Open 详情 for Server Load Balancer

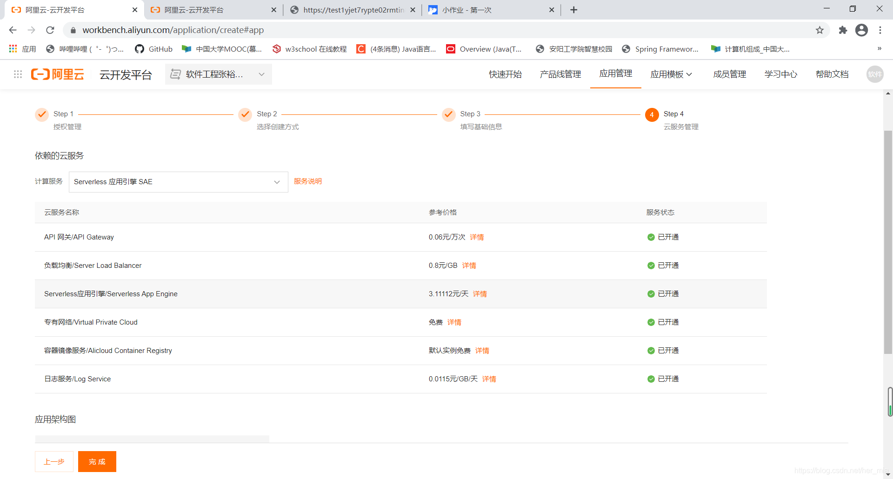pyautogui.click(x=469, y=266)
